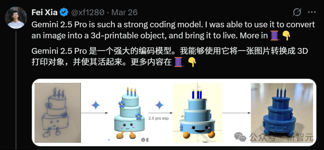Click the pointing-down emoji in Chinese translation

192,62
